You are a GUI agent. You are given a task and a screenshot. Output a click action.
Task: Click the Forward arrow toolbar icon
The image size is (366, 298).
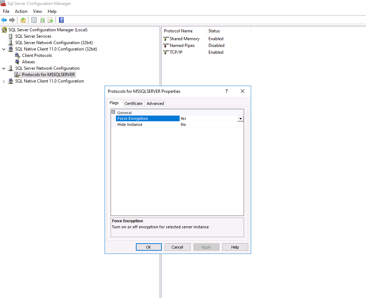tap(12, 20)
